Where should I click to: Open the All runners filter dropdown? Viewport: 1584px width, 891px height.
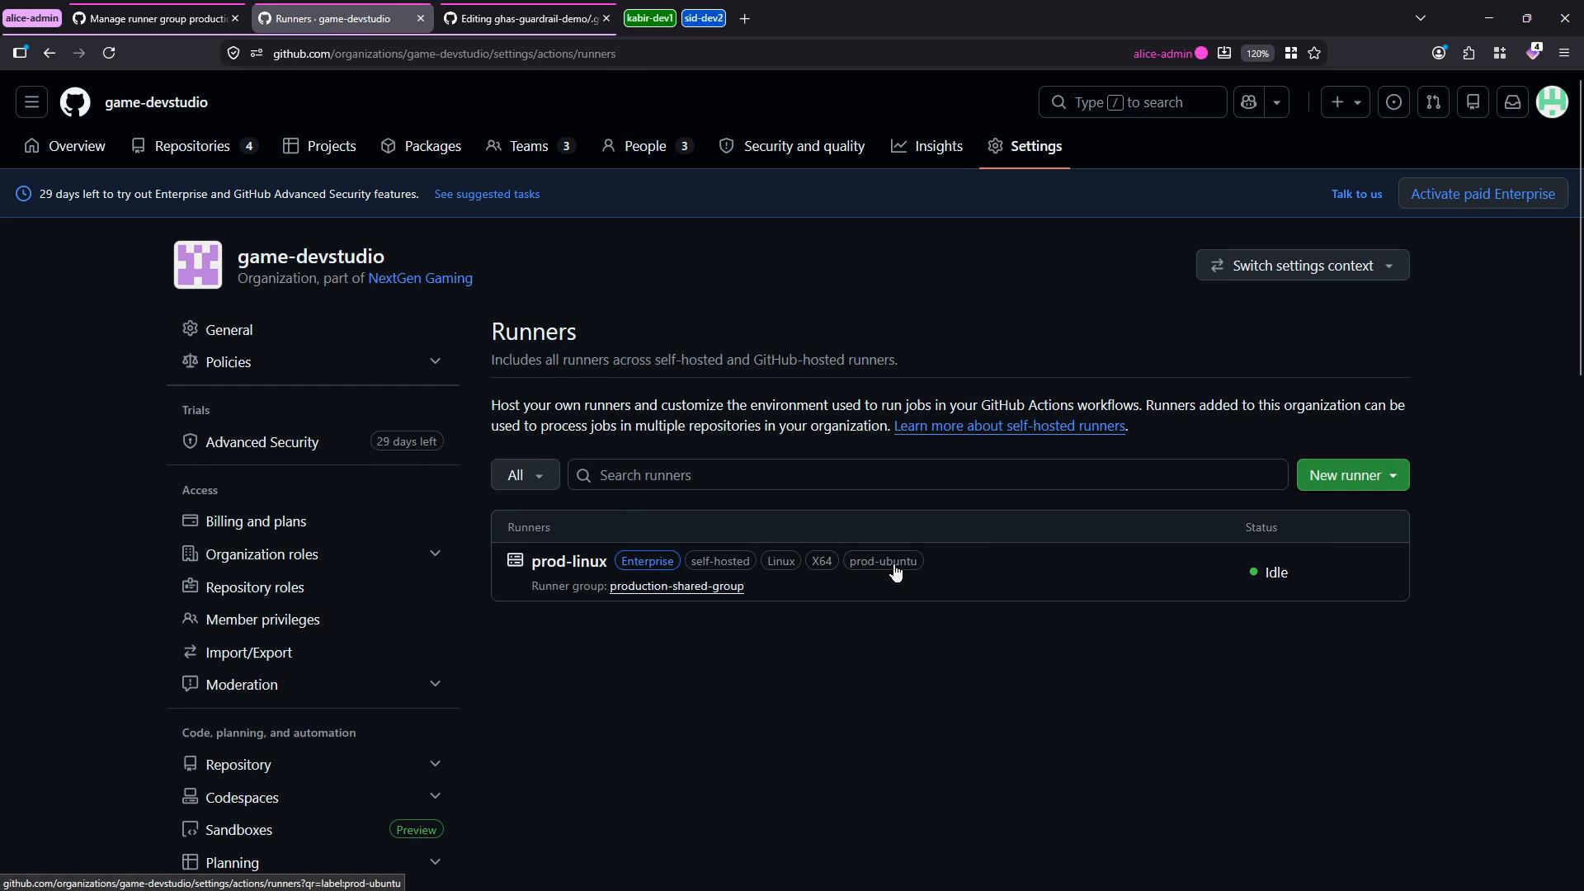(x=525, y=475)
